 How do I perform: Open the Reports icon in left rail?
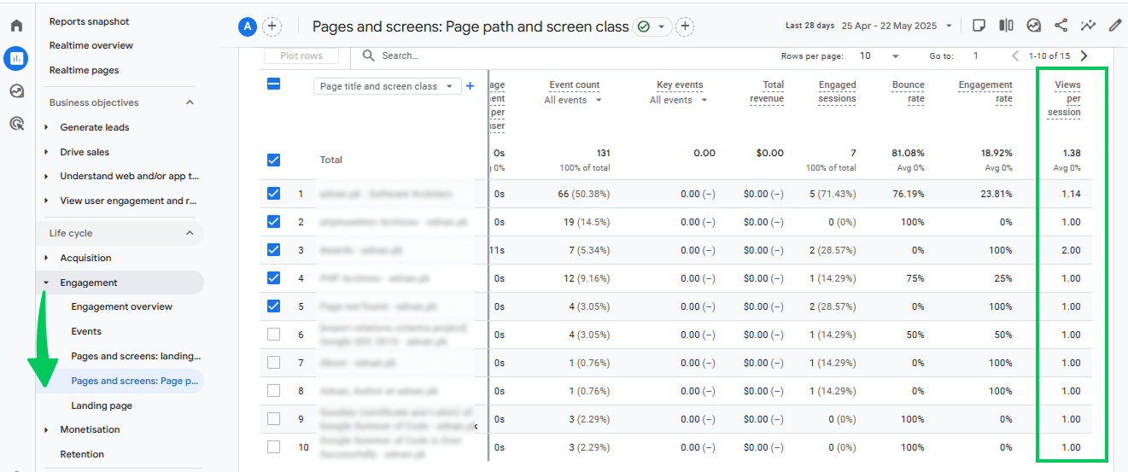tap(16, 58)
